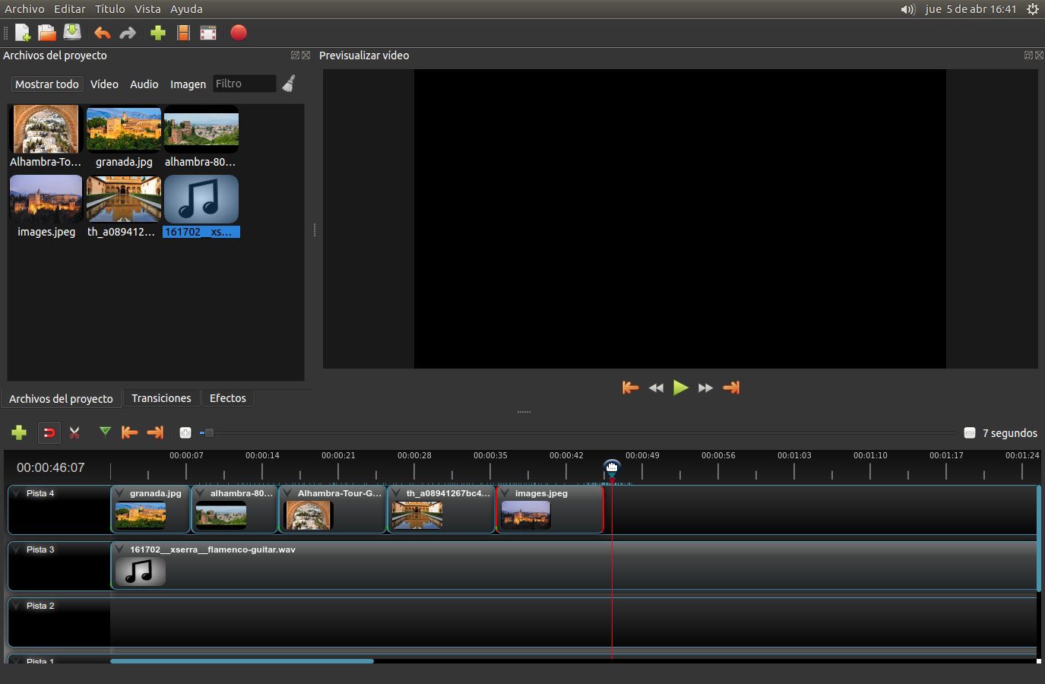Screen dimensions: 1045x684
Task: Select the images.jpeg clip on Pista 4
Action: click(x=549, y=509)
